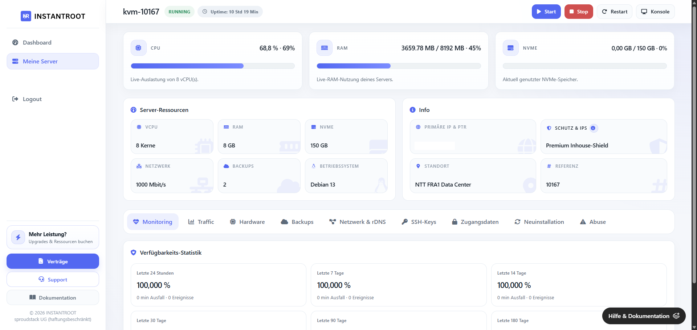Open Meine Server in the sidebar
Viewport: 697px width, 330px height.
click(53, 61)
